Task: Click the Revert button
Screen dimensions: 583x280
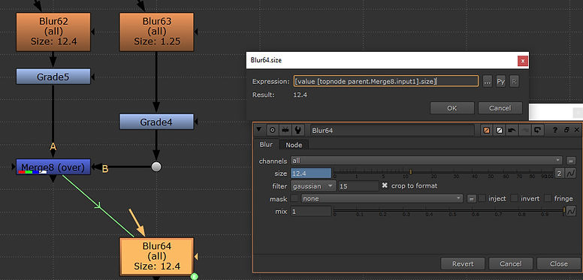Action: click(x=463, y=263)
